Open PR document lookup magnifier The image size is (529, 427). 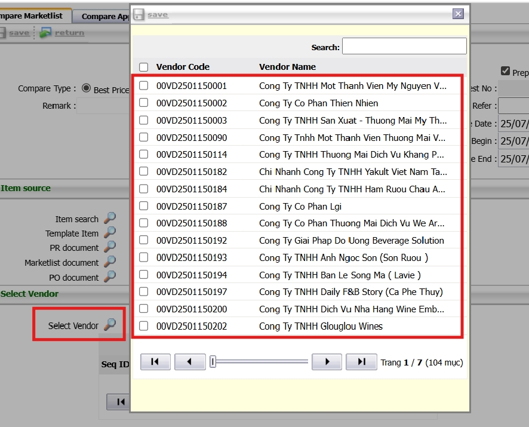point(110,247)
